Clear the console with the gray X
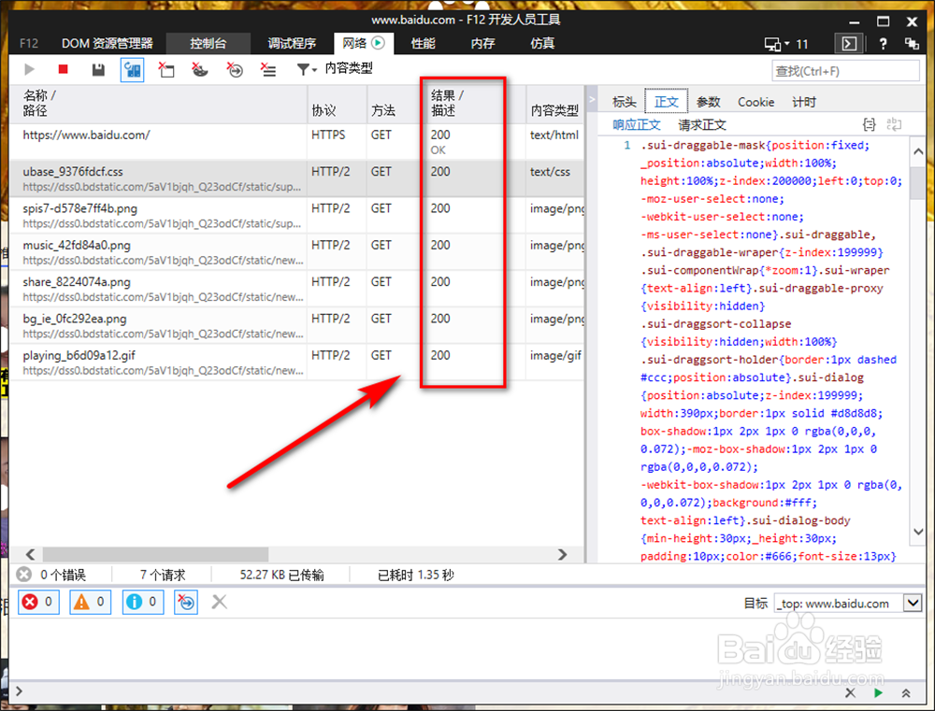The image size is (935, 711). click(x=220, y=602)
